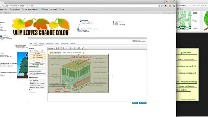The width and height of the screenshot is (208, 117).
Task: Expand the bullet list dropdown arrow
Action: pos(77,48)
